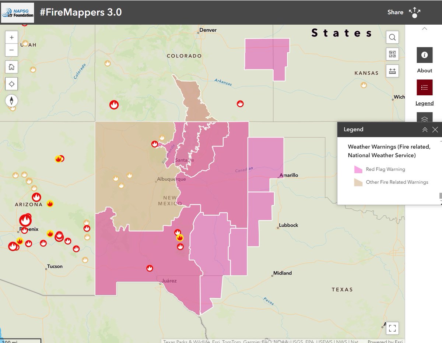This screenshot has height=343, width=442.
Task: Click the underlined Legend label
Action: (x=425, y=103)
